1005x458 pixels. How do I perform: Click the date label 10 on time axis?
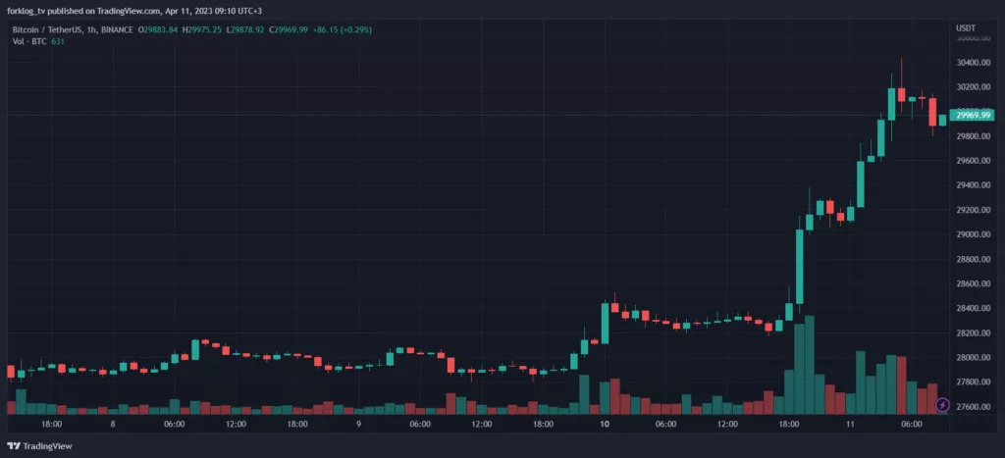[x=605, y=425]
